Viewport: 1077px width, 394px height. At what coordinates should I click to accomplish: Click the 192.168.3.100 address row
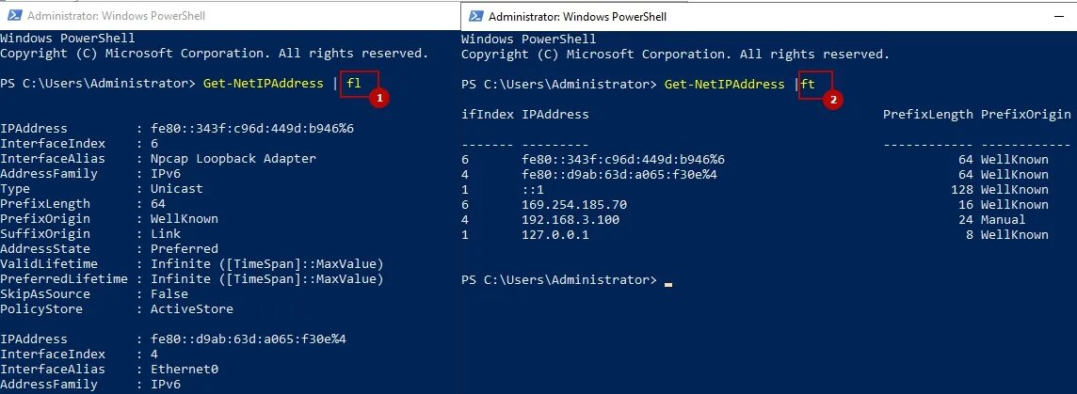click(765, 220)
